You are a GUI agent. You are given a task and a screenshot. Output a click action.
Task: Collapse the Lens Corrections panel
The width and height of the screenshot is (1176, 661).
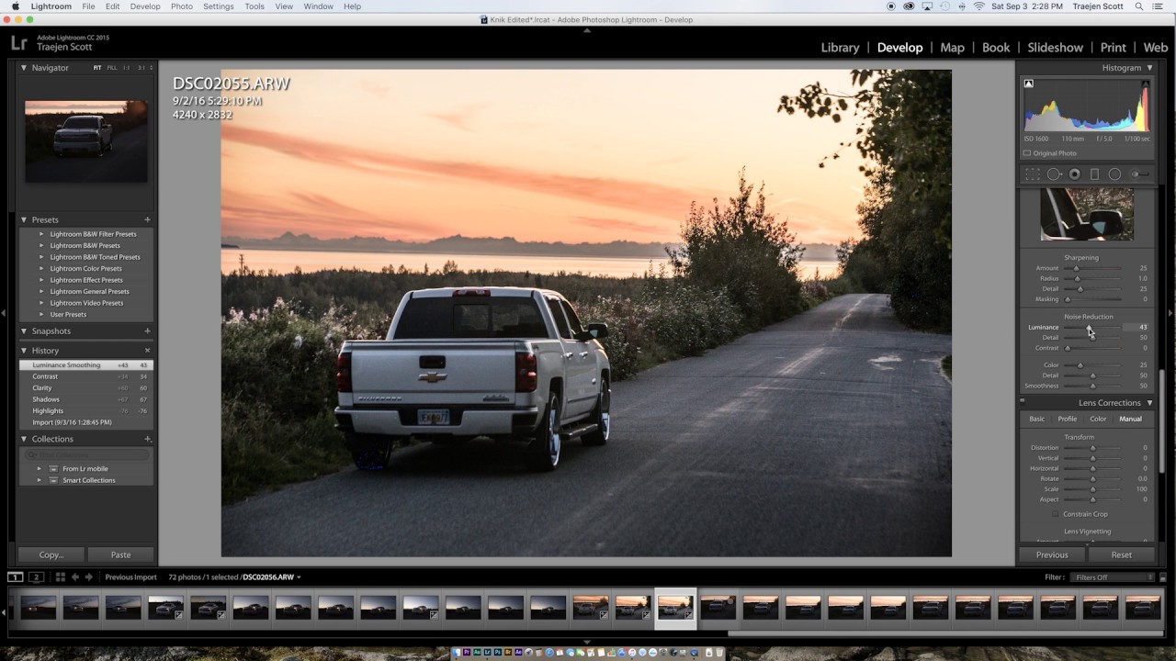click(x=1149, y=403)
